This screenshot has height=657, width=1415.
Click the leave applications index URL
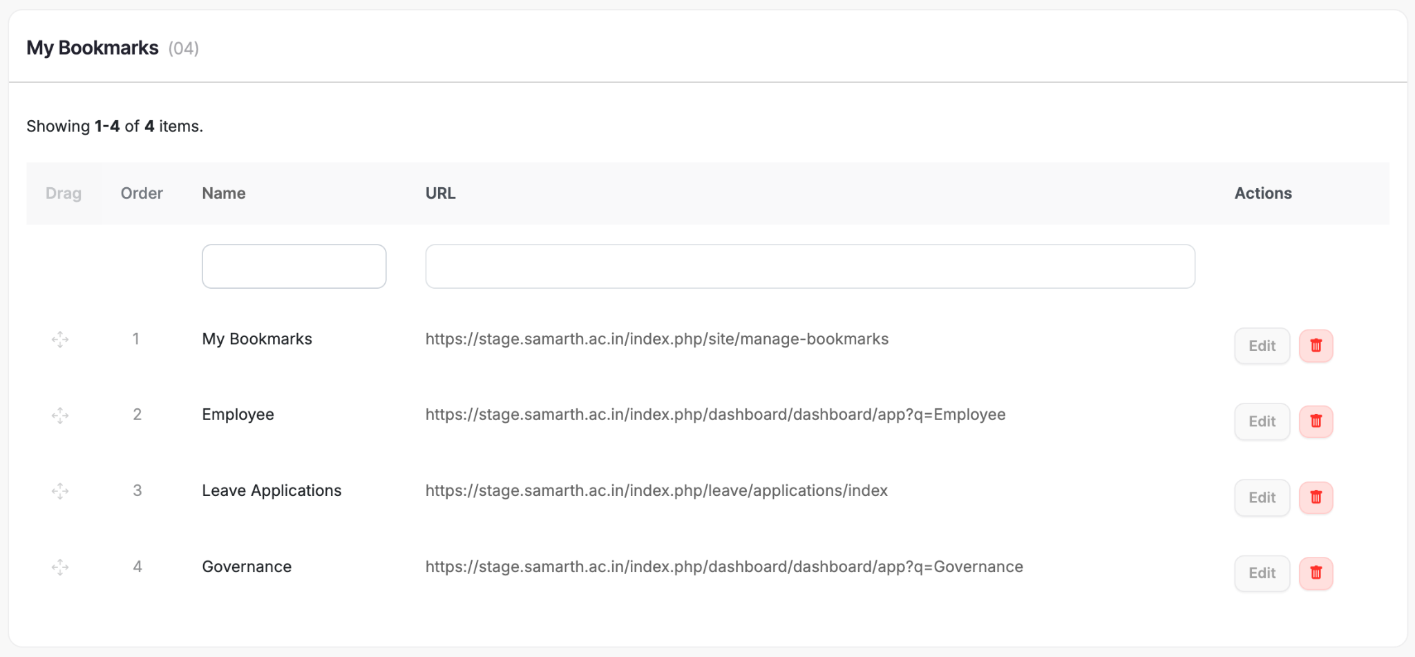(656, 491)
